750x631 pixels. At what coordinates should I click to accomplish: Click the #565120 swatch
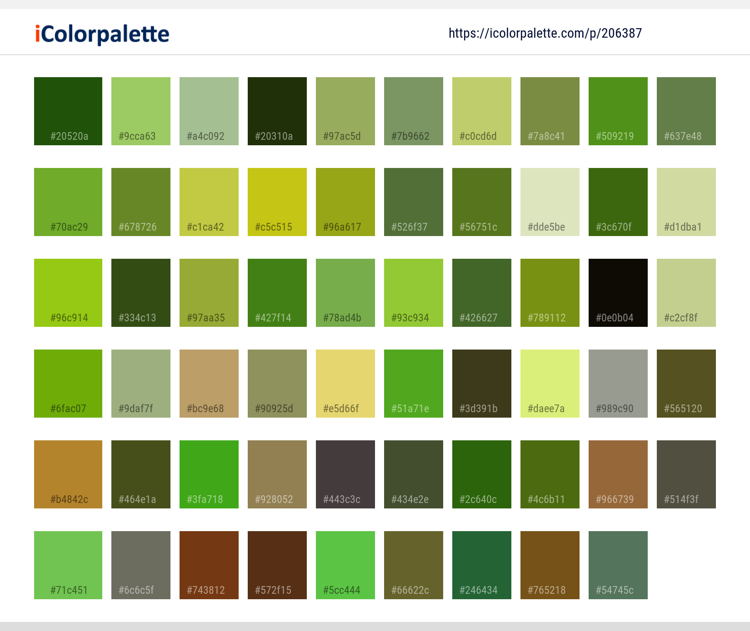point(686,384)
